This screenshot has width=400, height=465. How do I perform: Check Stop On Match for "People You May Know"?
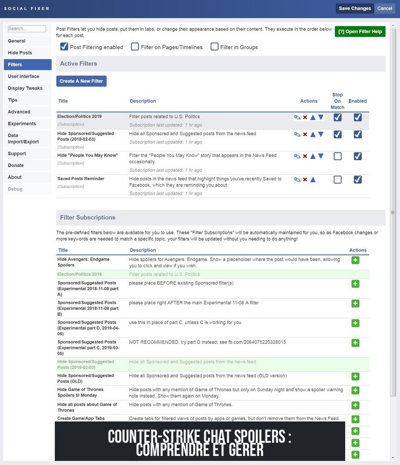tap(337, 156)
